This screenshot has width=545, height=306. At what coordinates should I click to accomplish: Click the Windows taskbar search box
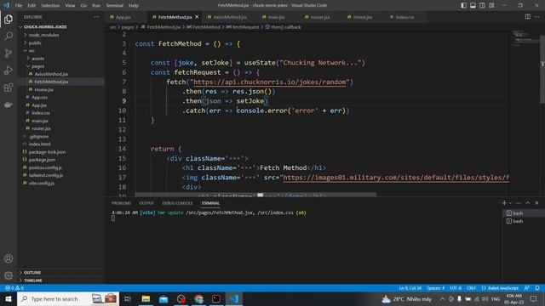pyautogui.click(x=68, y=298)
